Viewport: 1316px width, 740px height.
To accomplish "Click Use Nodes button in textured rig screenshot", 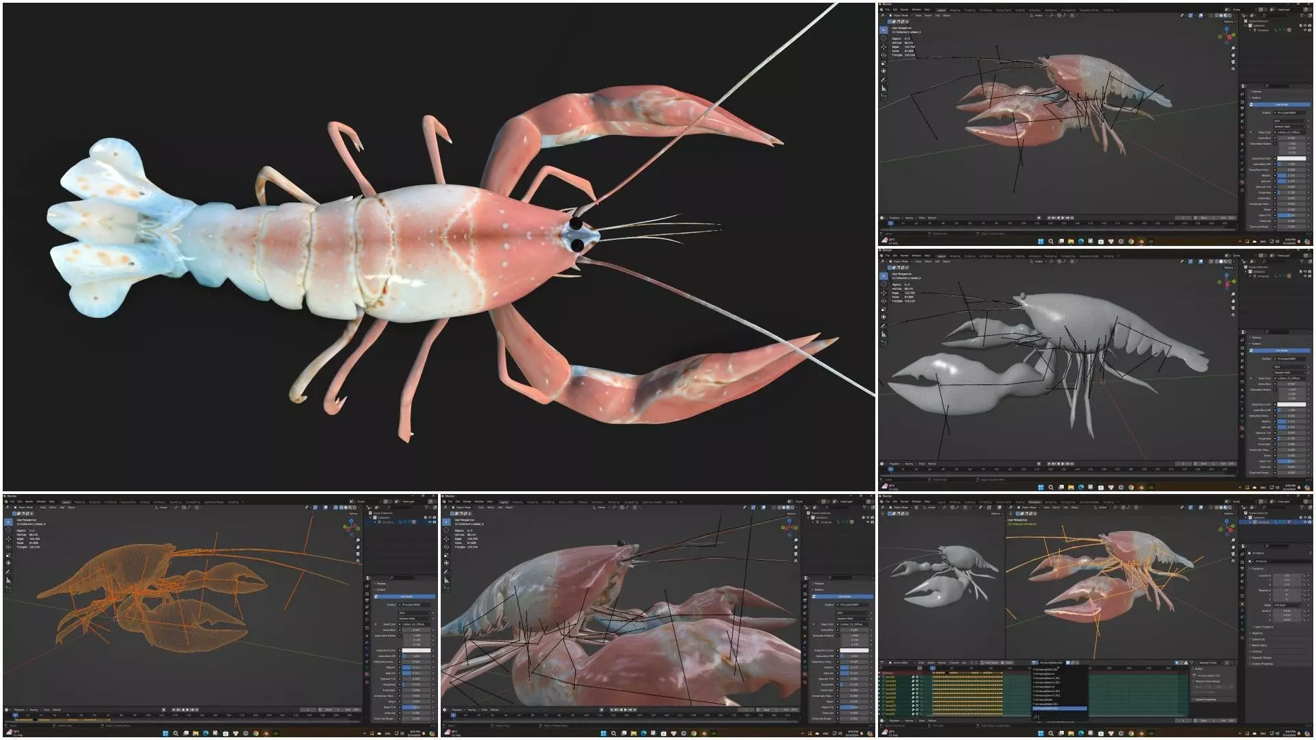I will pos(1280,104).
